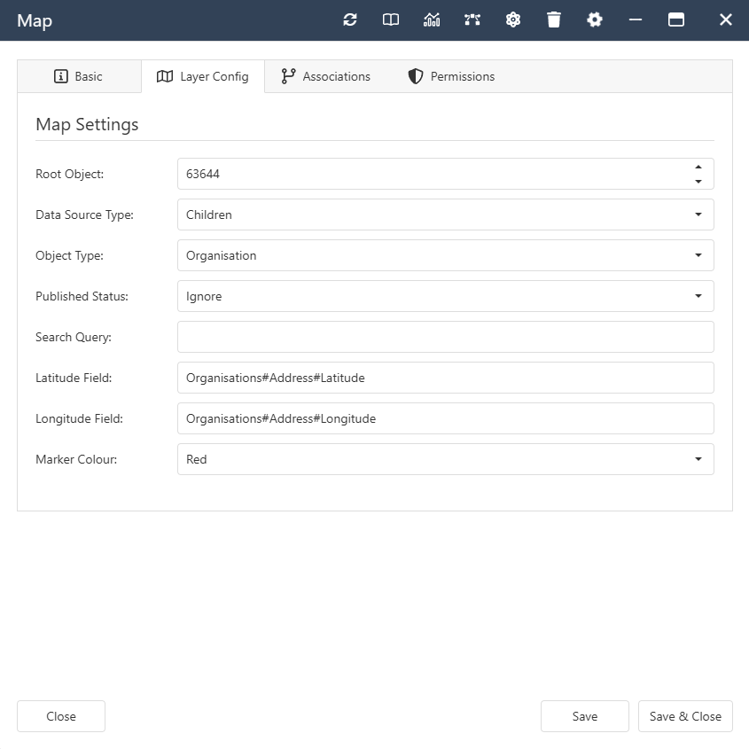Click the Save button
Image resolution: width=749 pixels, height=749 pixels.
pos(584,716)
